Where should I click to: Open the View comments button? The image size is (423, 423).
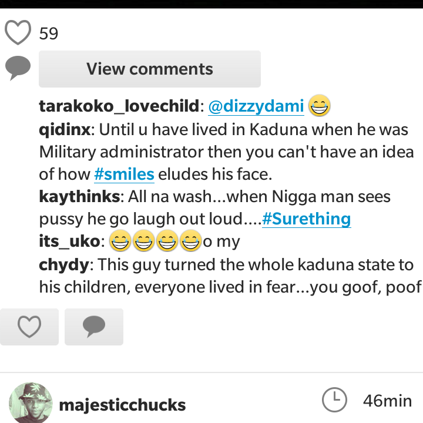tap(150, 69)
